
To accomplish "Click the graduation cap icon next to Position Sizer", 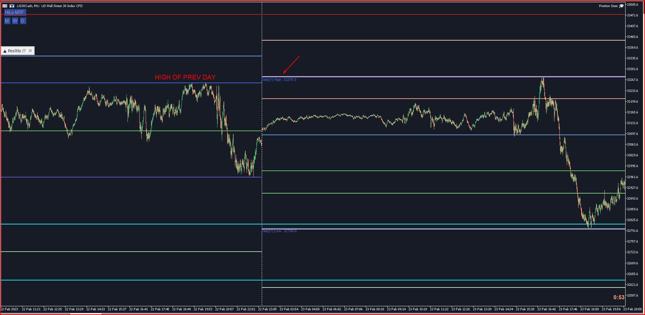I will coord(622,6).
